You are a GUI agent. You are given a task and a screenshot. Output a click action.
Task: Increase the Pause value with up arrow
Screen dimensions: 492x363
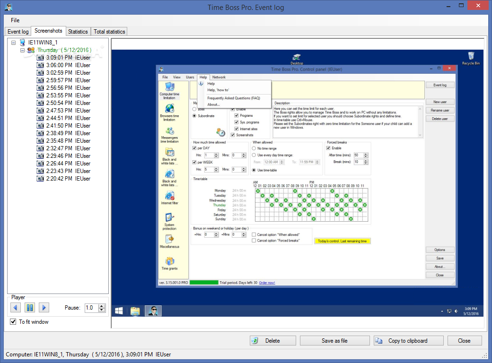point(102,306)
